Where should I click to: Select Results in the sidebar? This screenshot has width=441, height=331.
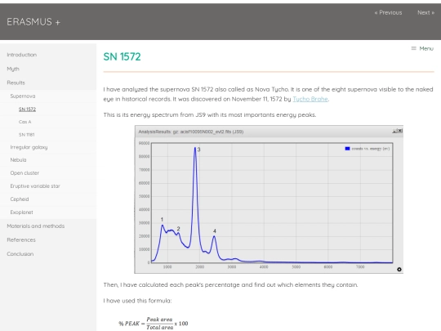tap(16, 83)
